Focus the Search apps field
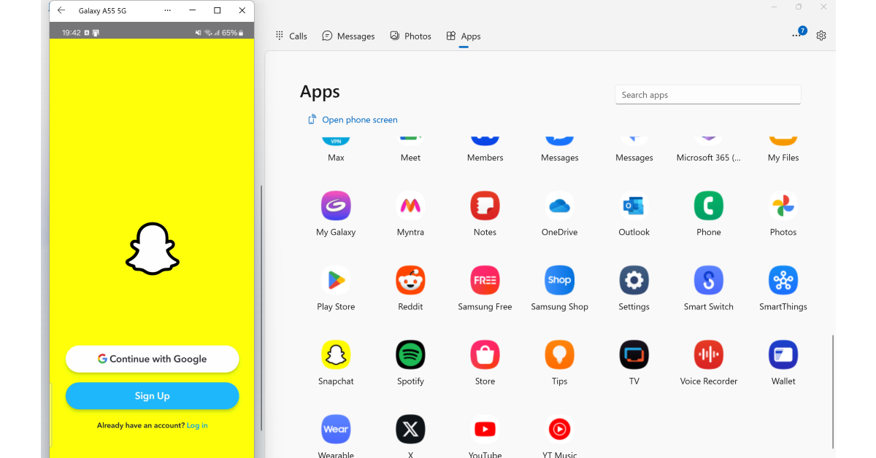 [x=708, y=95]
